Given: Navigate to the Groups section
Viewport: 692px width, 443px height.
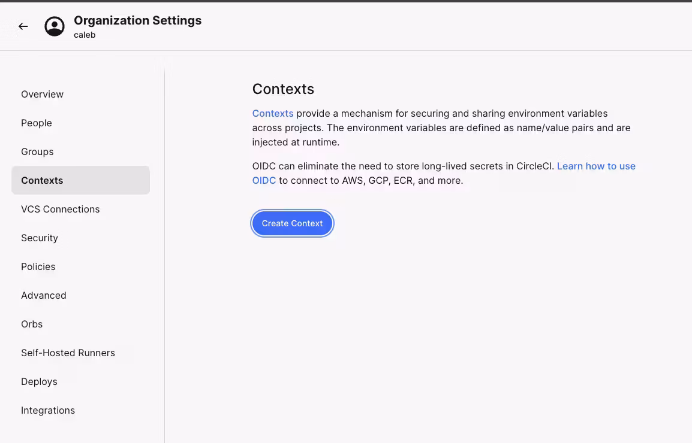Looking at the screenshot, I should (x=37, y=151).
